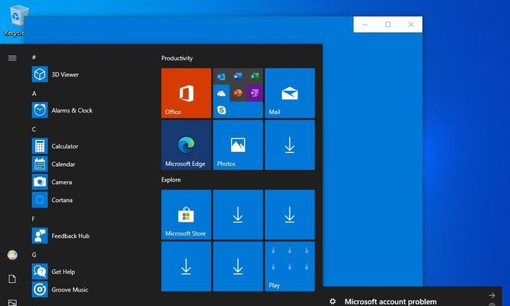Close the background window
This screenshot has height=306, width=510.
(411, 24)
